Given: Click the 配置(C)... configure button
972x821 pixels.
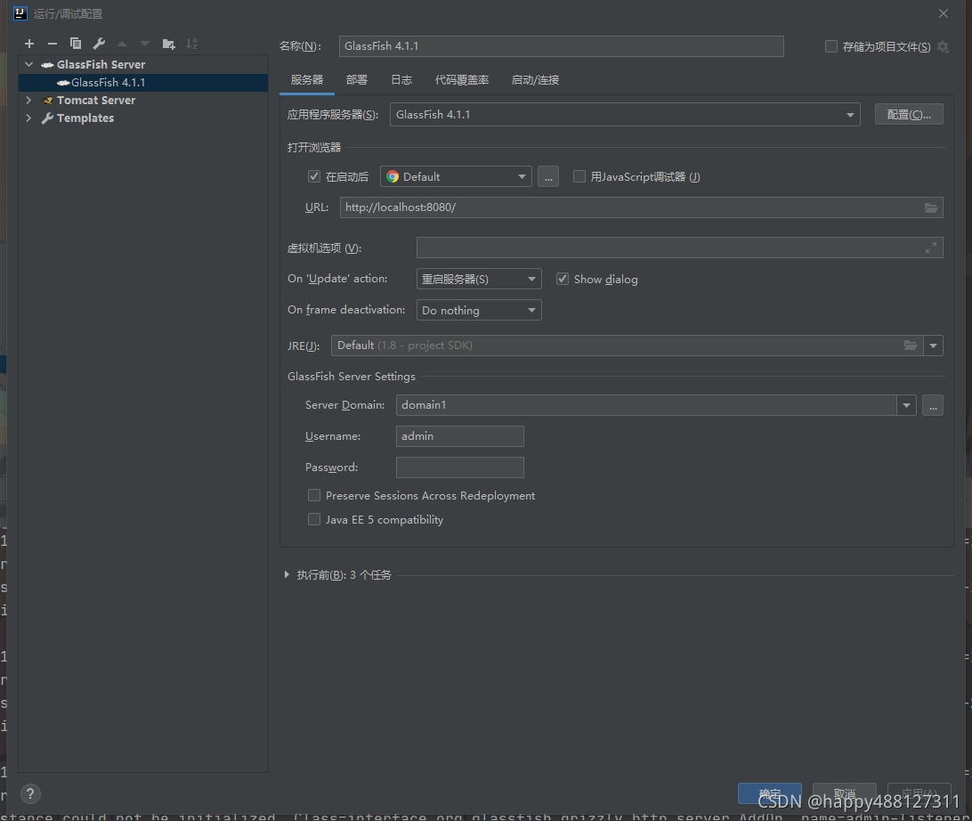Looking at the screenshot, I should click(909, 115).
